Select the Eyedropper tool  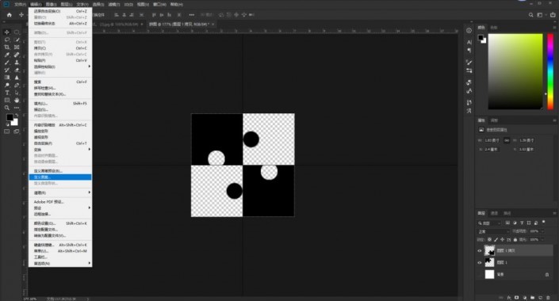pyautogui.click(x=7, y=55)
